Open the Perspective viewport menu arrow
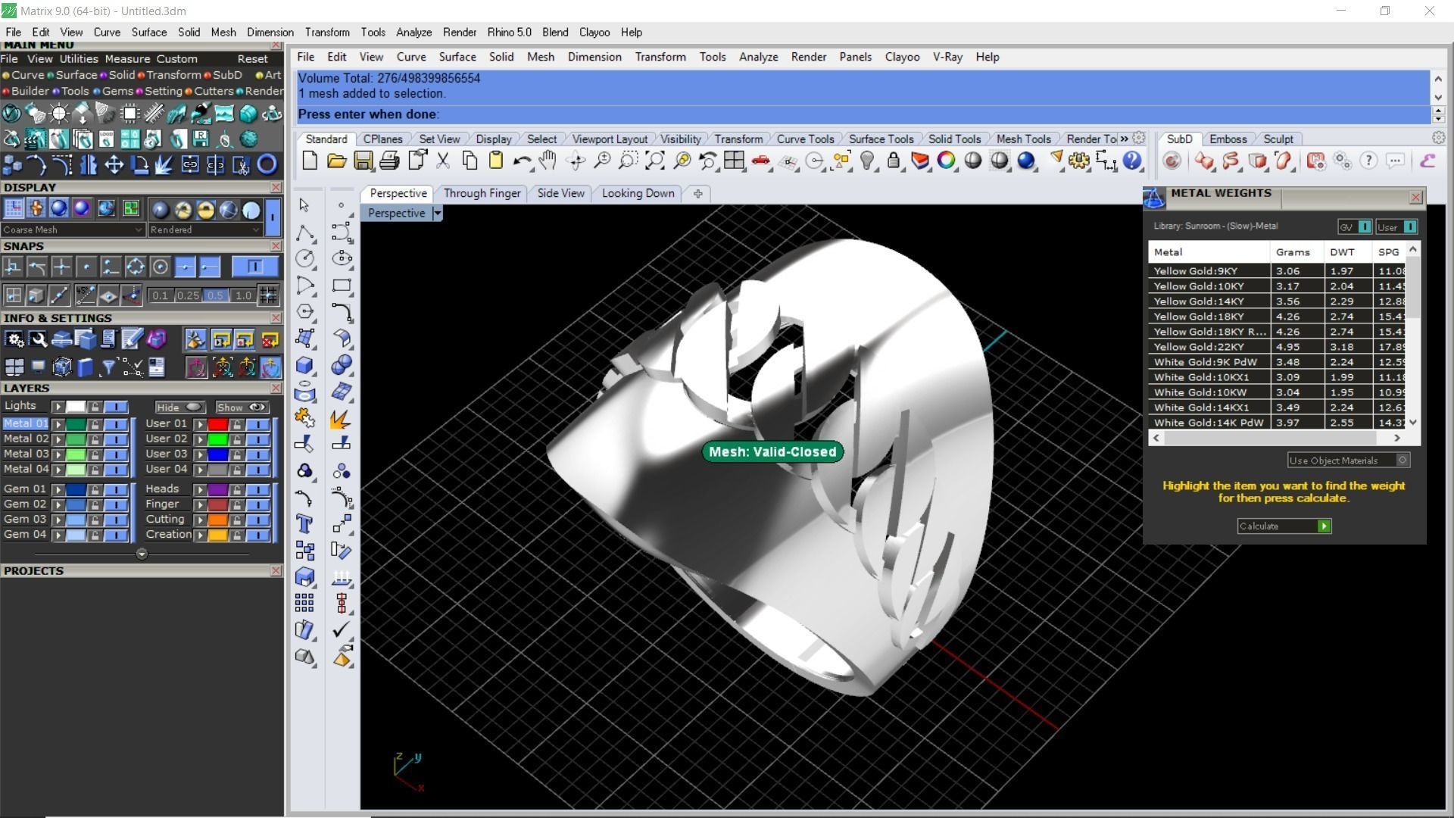Screen dimensions: 1454x818 [437, 214]
